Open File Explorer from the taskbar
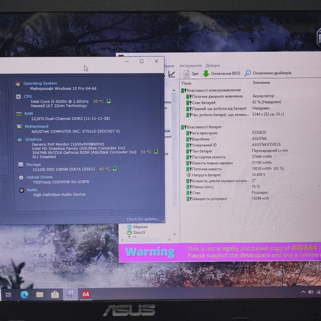This screenshot has height=321, width=321. [40, 295]
